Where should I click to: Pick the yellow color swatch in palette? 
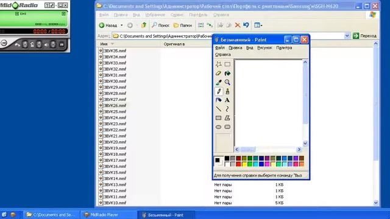click(x=244, y=164)
